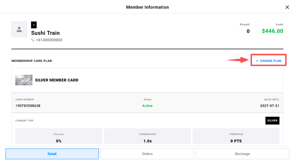Click the credit amount $446.00
Image resolution: width=293 pixels, height=162 pixels.
pos(272,31)
